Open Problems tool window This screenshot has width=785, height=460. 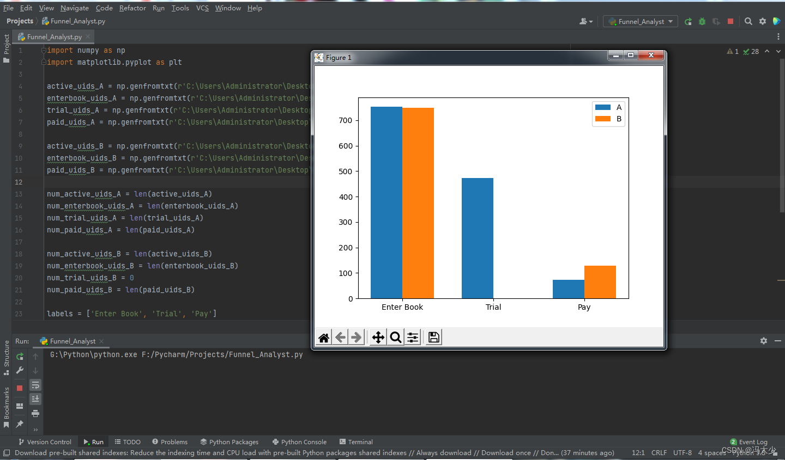pos(170,442)
